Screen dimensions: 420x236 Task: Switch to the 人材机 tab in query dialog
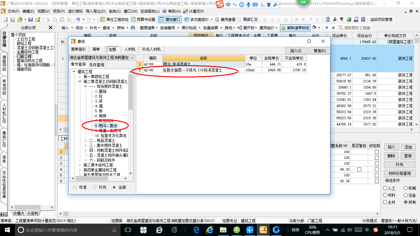(130, 49)
